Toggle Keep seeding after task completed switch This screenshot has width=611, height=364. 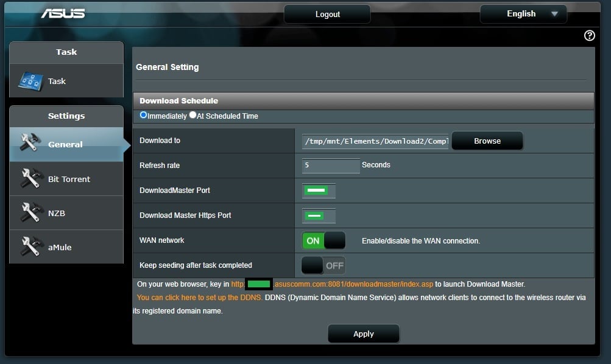323,265
